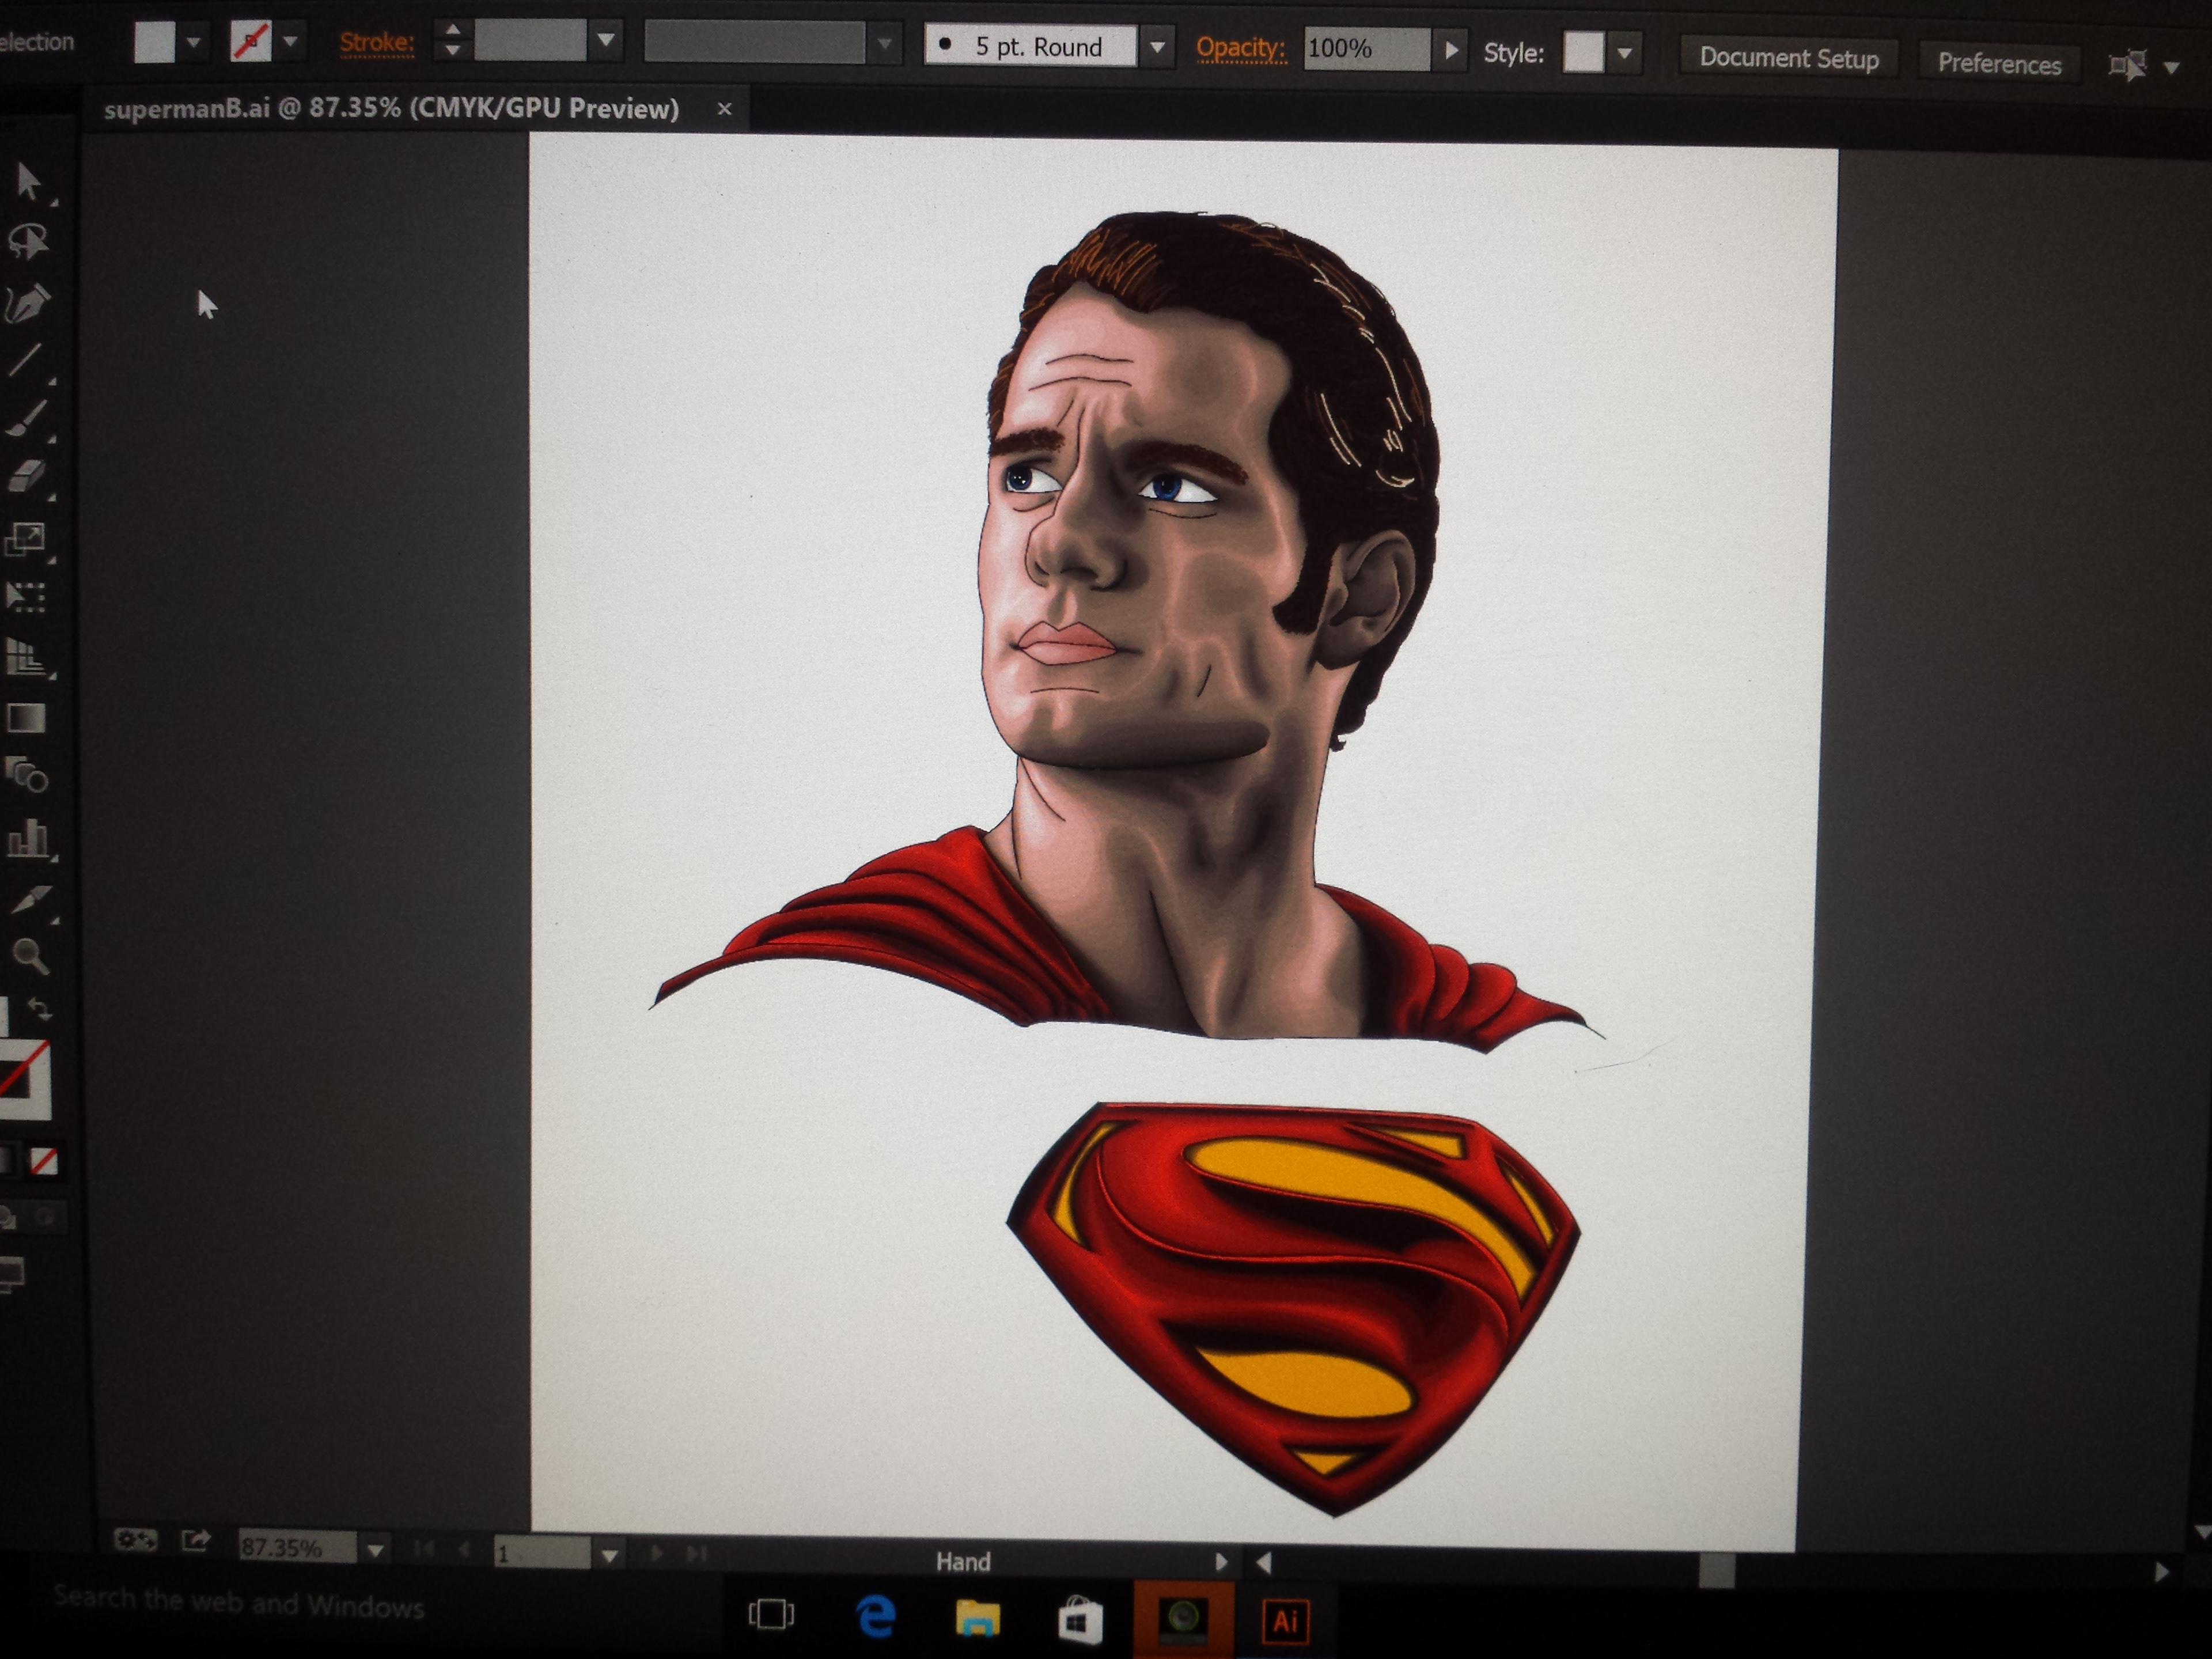Image resolution: width=2212 pixels, height=1659 pixels.
Task: Click the horizontal scrollbar right arrow
Action: tap(2162, 1571)
